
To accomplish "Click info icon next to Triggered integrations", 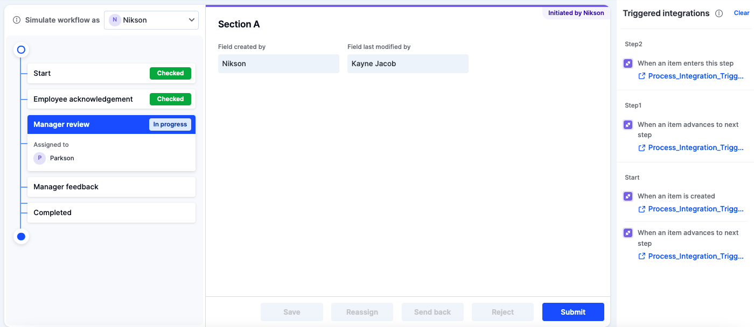I will coord(718,13).
